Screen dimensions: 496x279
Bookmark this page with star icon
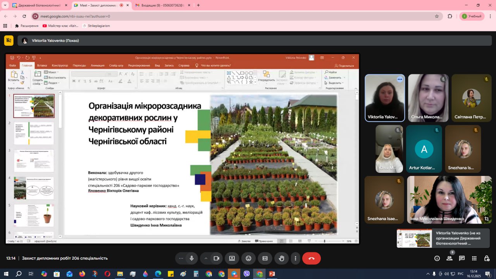click(x=437, y=16)
